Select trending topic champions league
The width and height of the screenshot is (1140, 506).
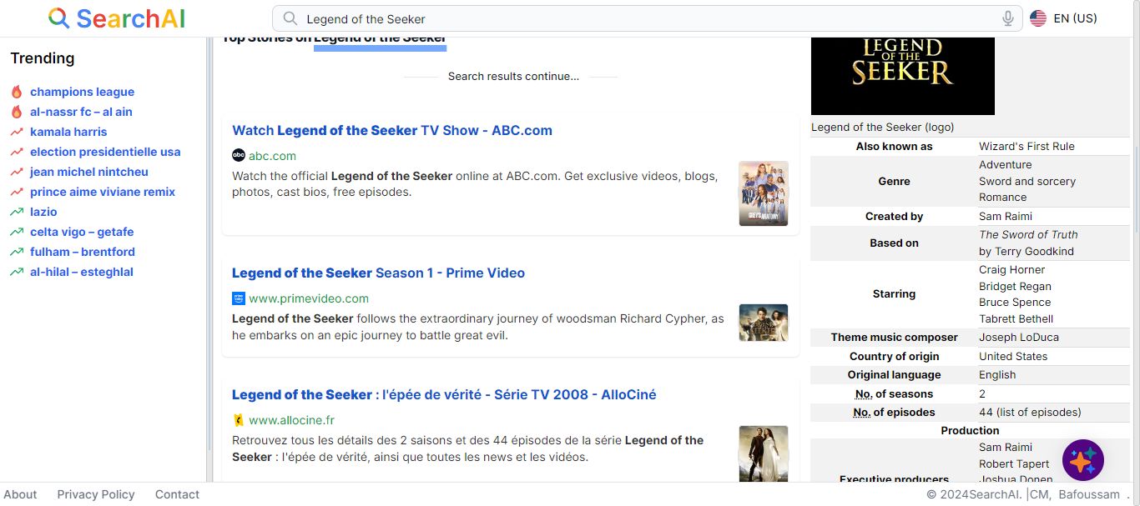(82, 92)
